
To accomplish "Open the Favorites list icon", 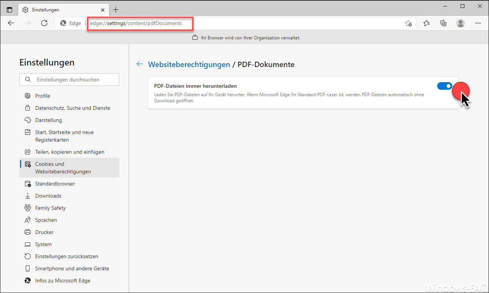I will (x=427, y=23).
